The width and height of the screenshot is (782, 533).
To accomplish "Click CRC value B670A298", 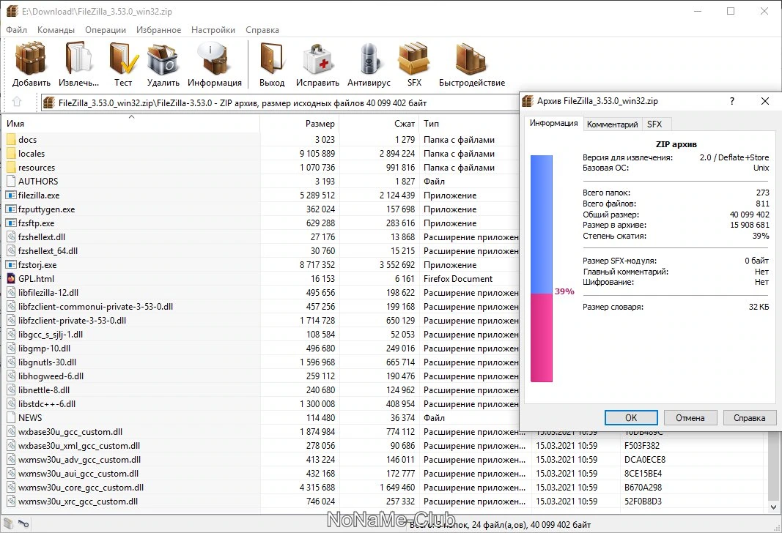I will [x=643, y=487].
